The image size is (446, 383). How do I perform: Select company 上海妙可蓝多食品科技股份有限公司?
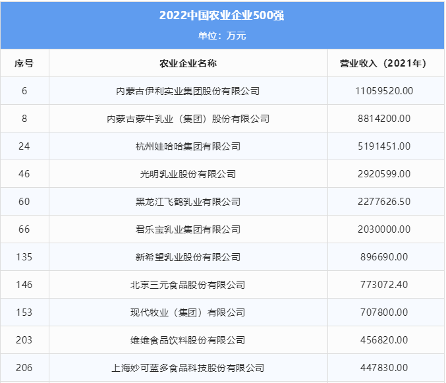pyautogui.click(x=188, y=368)
